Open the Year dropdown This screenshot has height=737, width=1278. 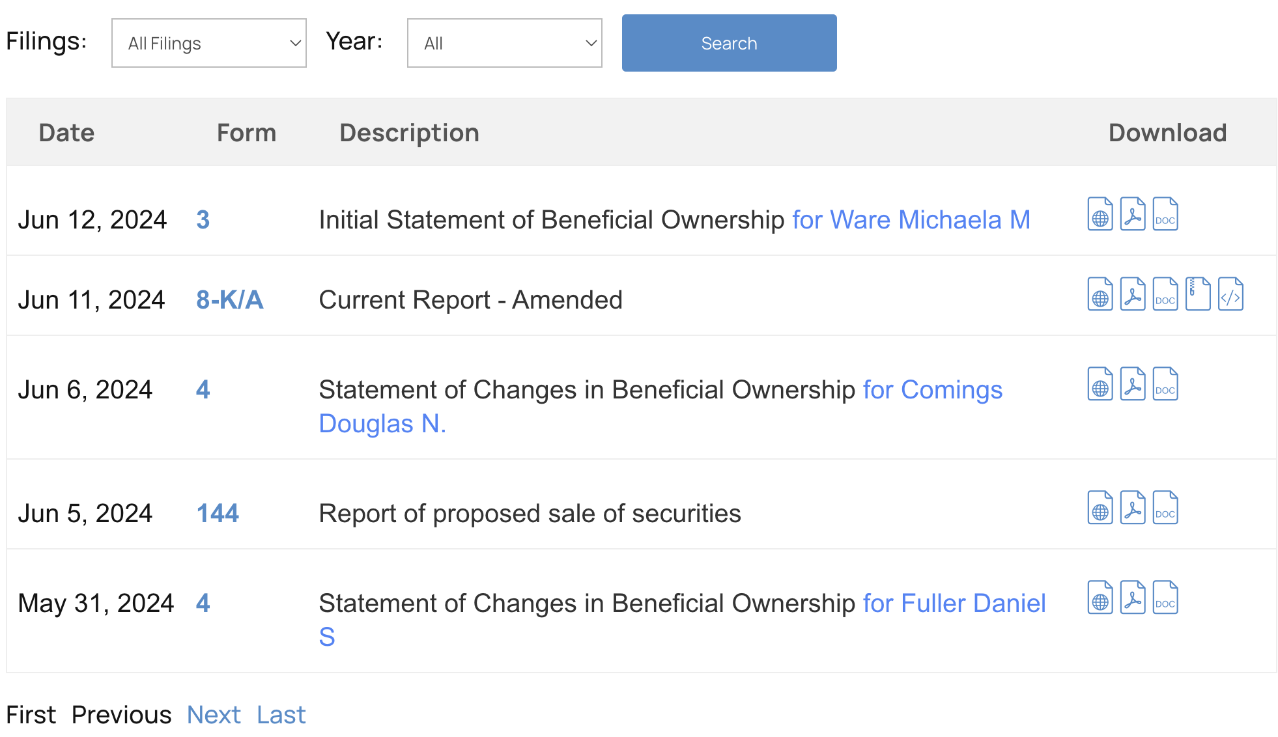click(504, 43)
